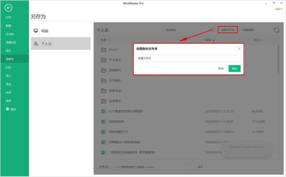Click the 退出 exit entry
The height and width of the screenshot is (177, 286).
coord(13,109)
